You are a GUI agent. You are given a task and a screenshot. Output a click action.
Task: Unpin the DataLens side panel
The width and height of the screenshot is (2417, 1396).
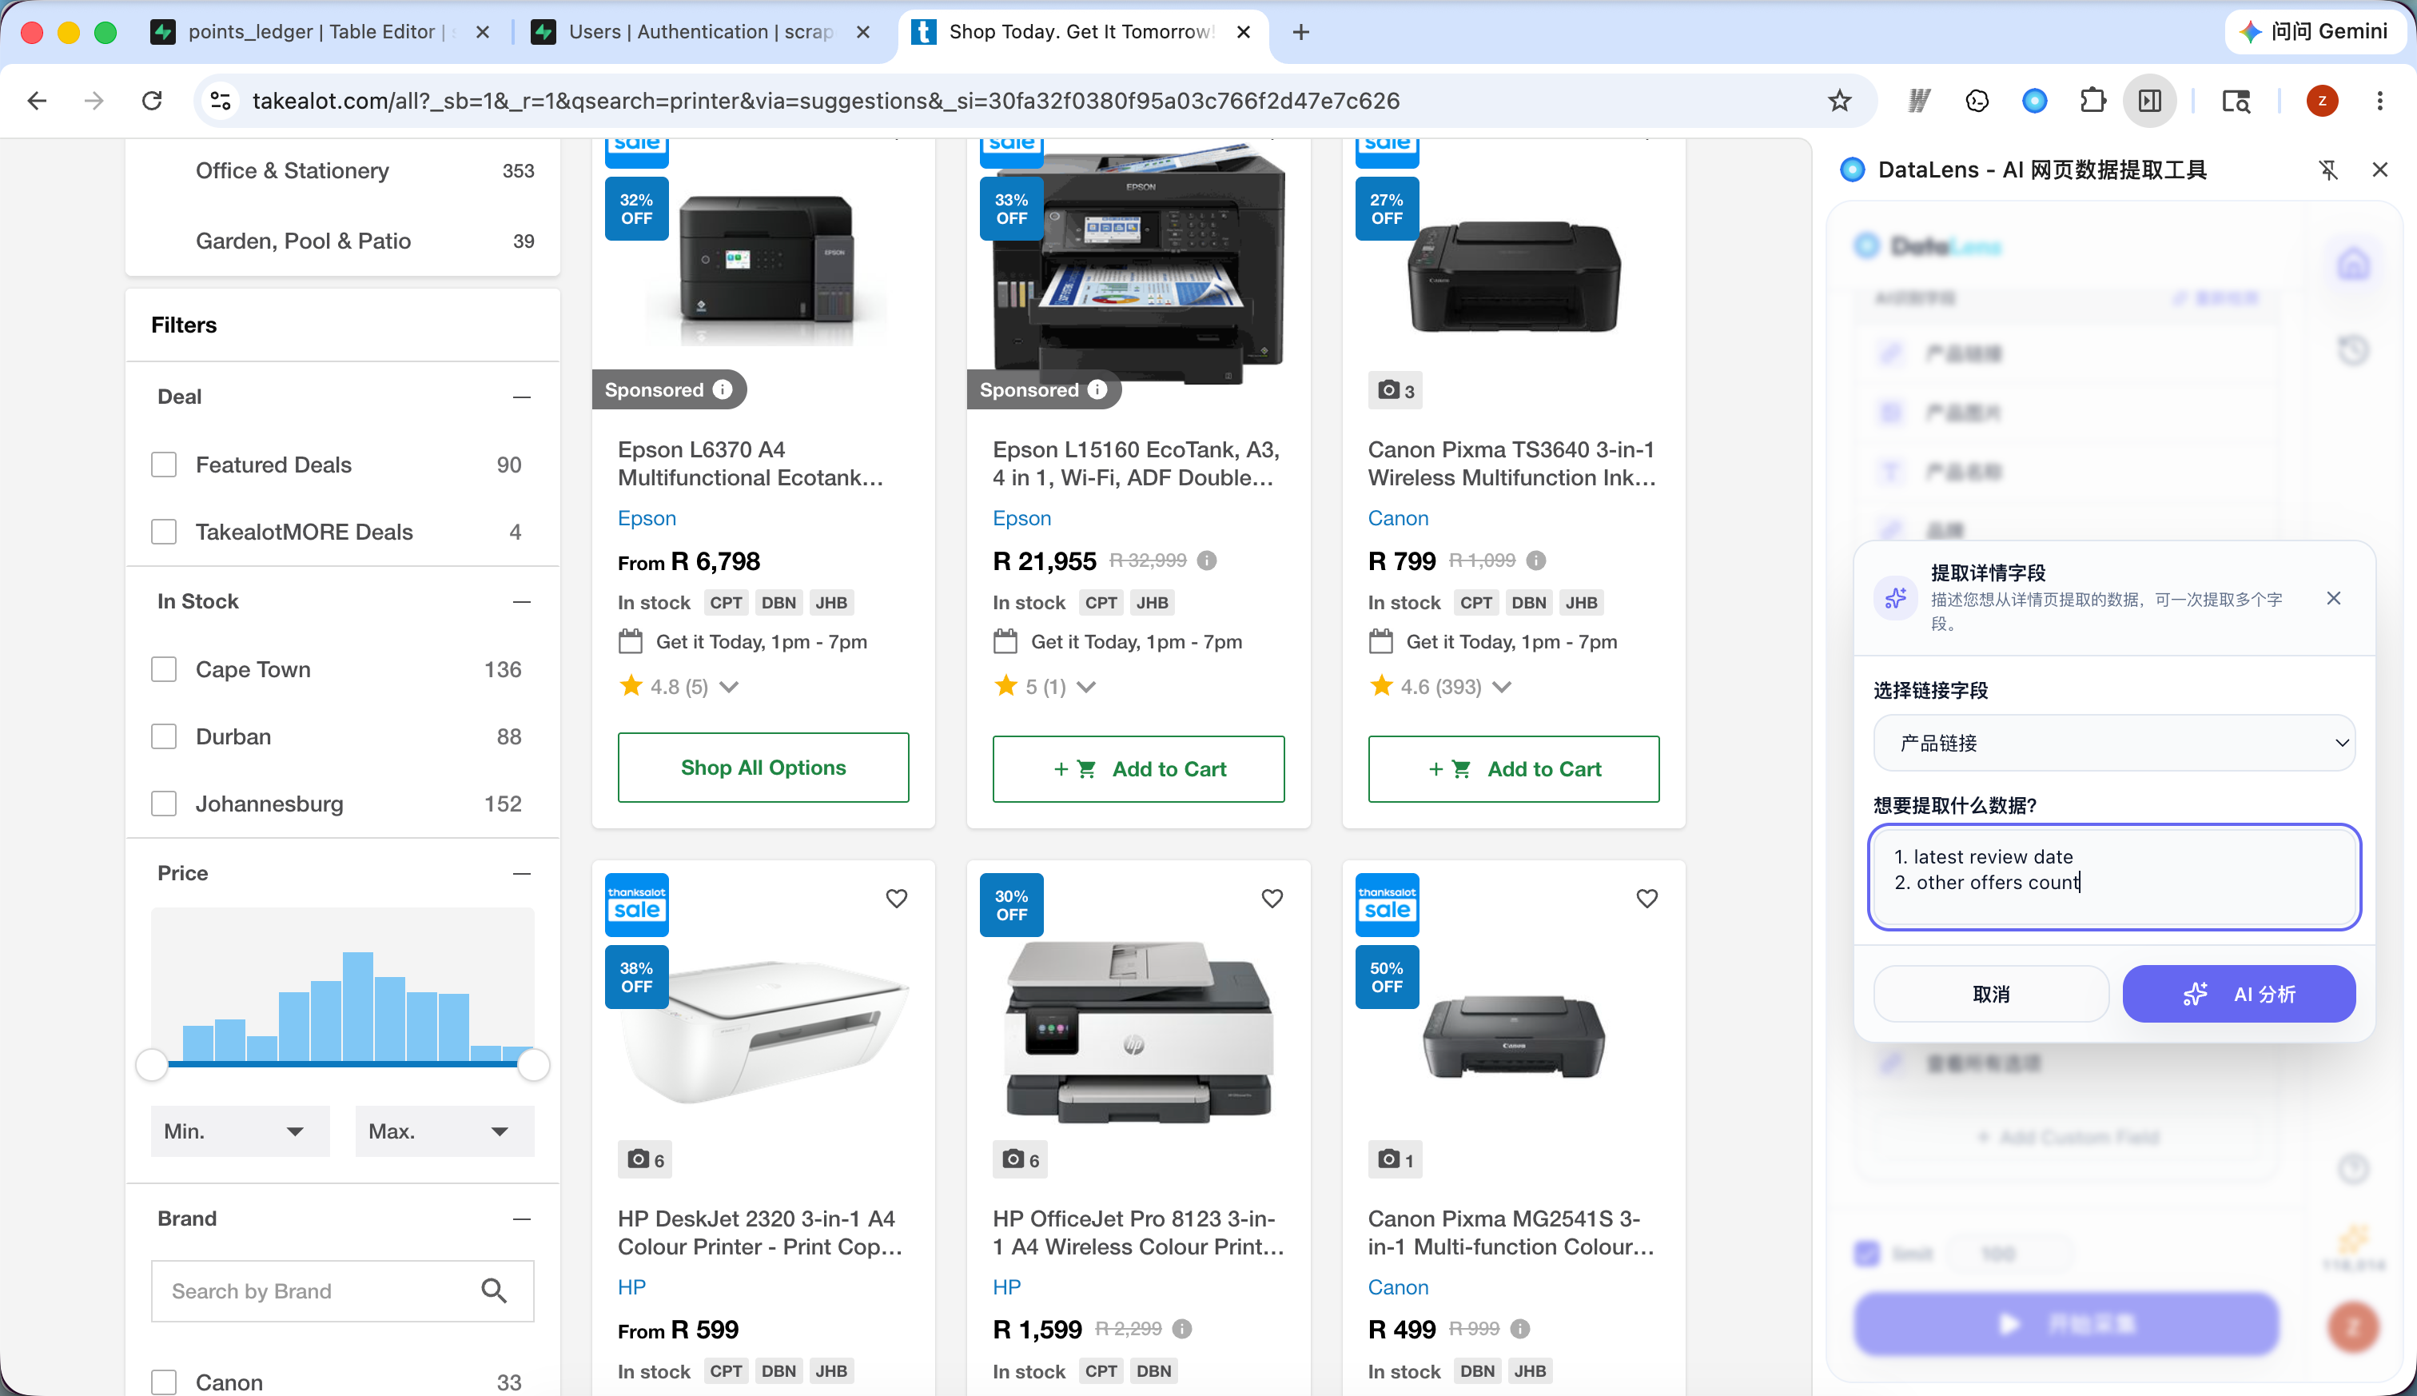(2327, 170)
